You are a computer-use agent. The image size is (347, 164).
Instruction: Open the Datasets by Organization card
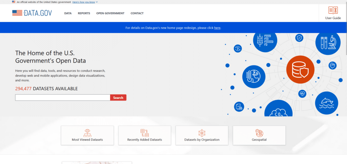202,135
